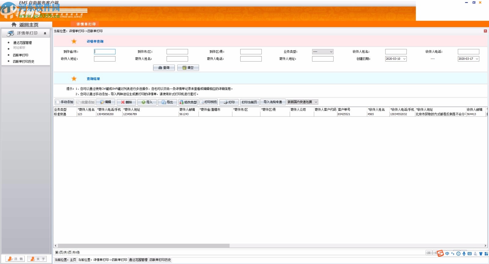The image size is (489, 264).
Task: Click the 删除 delete toolbar button
Action: [126, 102]
